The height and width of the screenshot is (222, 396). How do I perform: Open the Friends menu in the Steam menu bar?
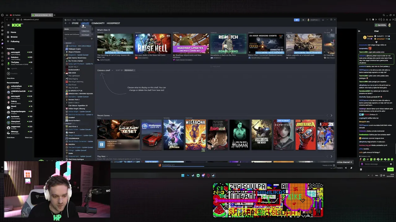click(80, 20)
